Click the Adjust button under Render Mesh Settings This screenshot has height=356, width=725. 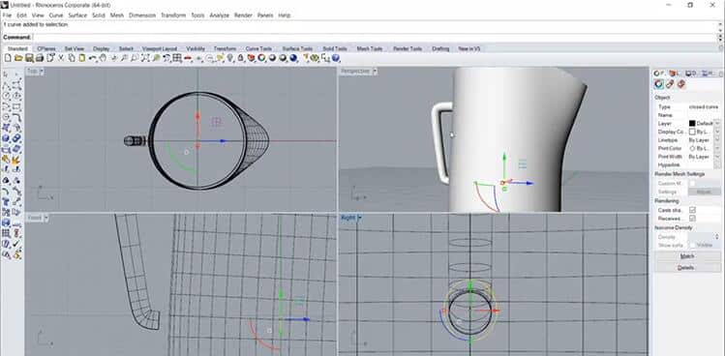point(705,192)
